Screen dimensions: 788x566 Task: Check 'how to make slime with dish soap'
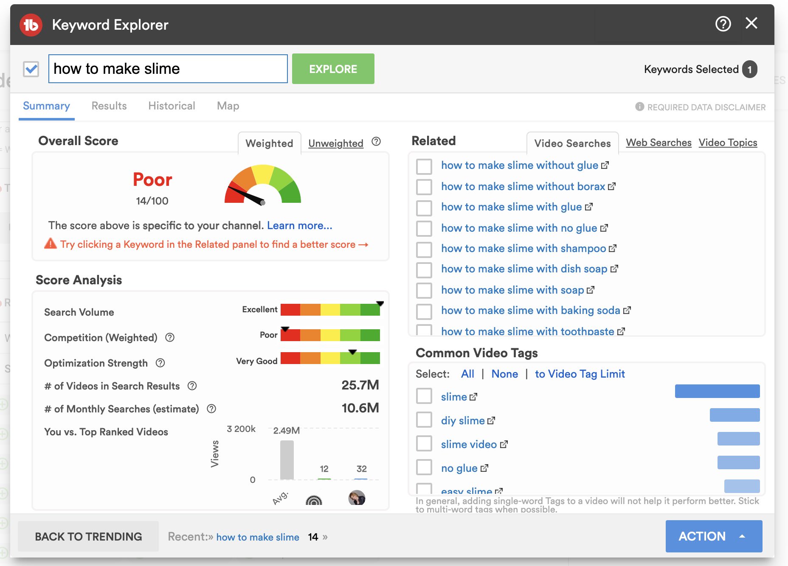pos(424,270)
